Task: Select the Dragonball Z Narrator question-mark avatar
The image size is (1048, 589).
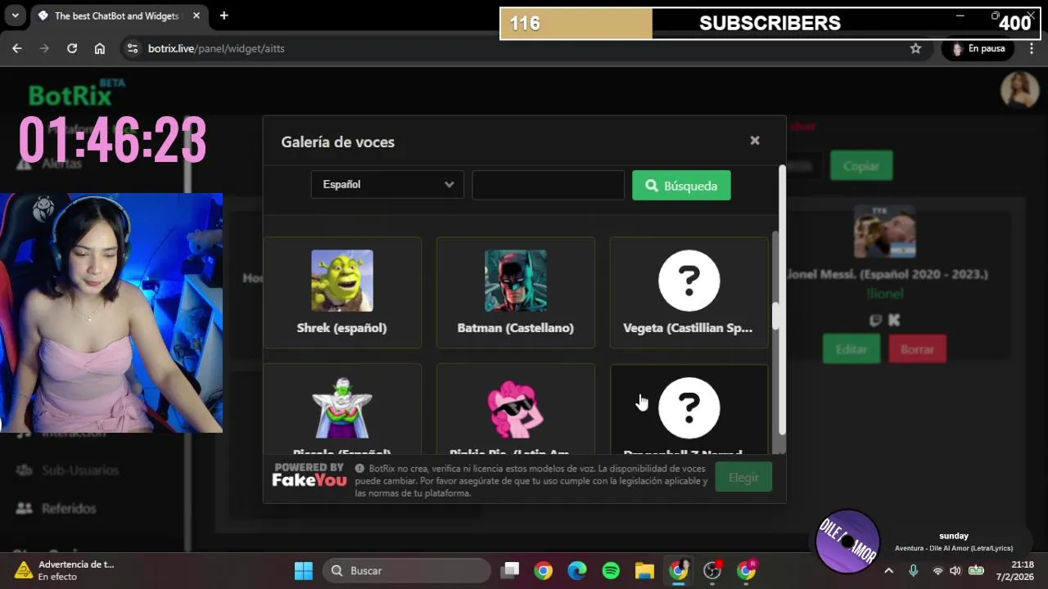Action: tap(689, 407)
